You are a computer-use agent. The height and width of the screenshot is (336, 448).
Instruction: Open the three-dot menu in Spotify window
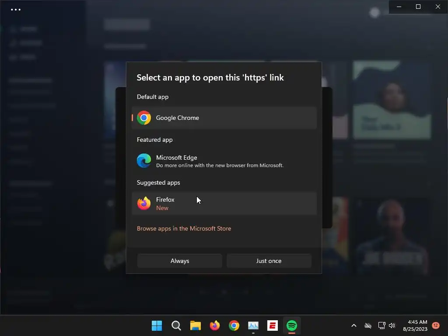(x=16, y=10)
